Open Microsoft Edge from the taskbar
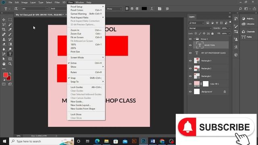Screen dimensions: 258x145 97,141
